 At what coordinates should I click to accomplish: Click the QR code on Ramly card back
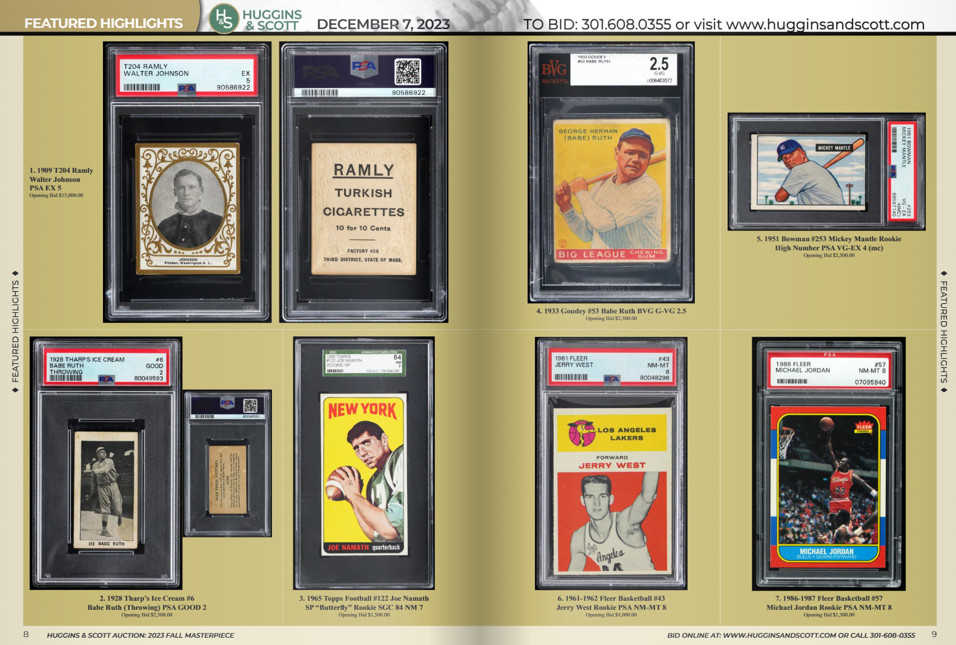click(407, 72)
